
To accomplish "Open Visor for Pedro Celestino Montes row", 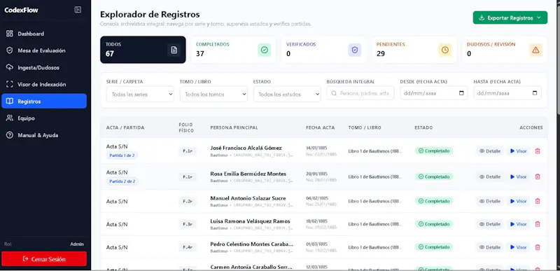I will [518, 247].
